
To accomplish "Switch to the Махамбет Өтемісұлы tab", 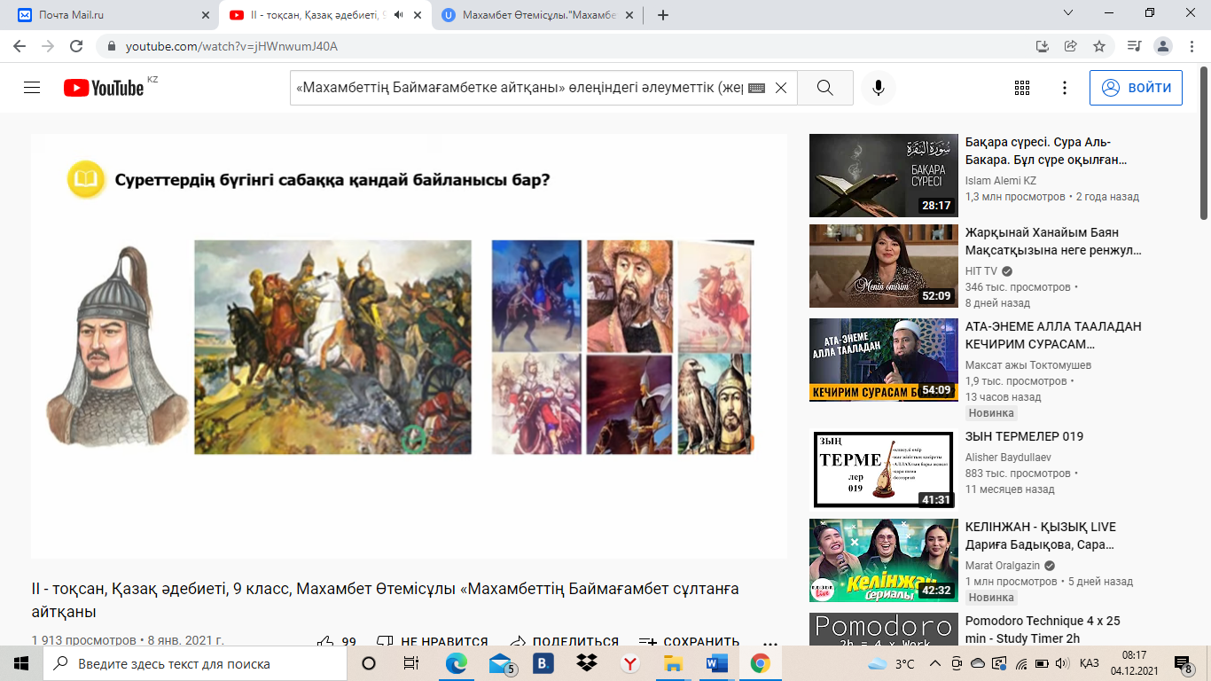I will point(539,15).
